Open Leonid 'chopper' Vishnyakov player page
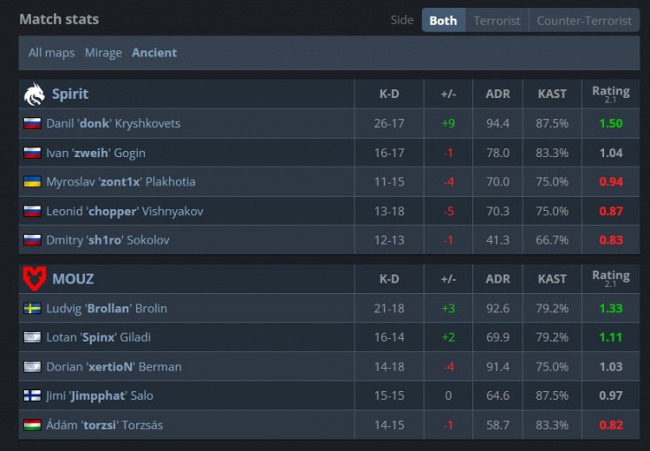Viewport: 650px width, 451px height. click(125, 211)
